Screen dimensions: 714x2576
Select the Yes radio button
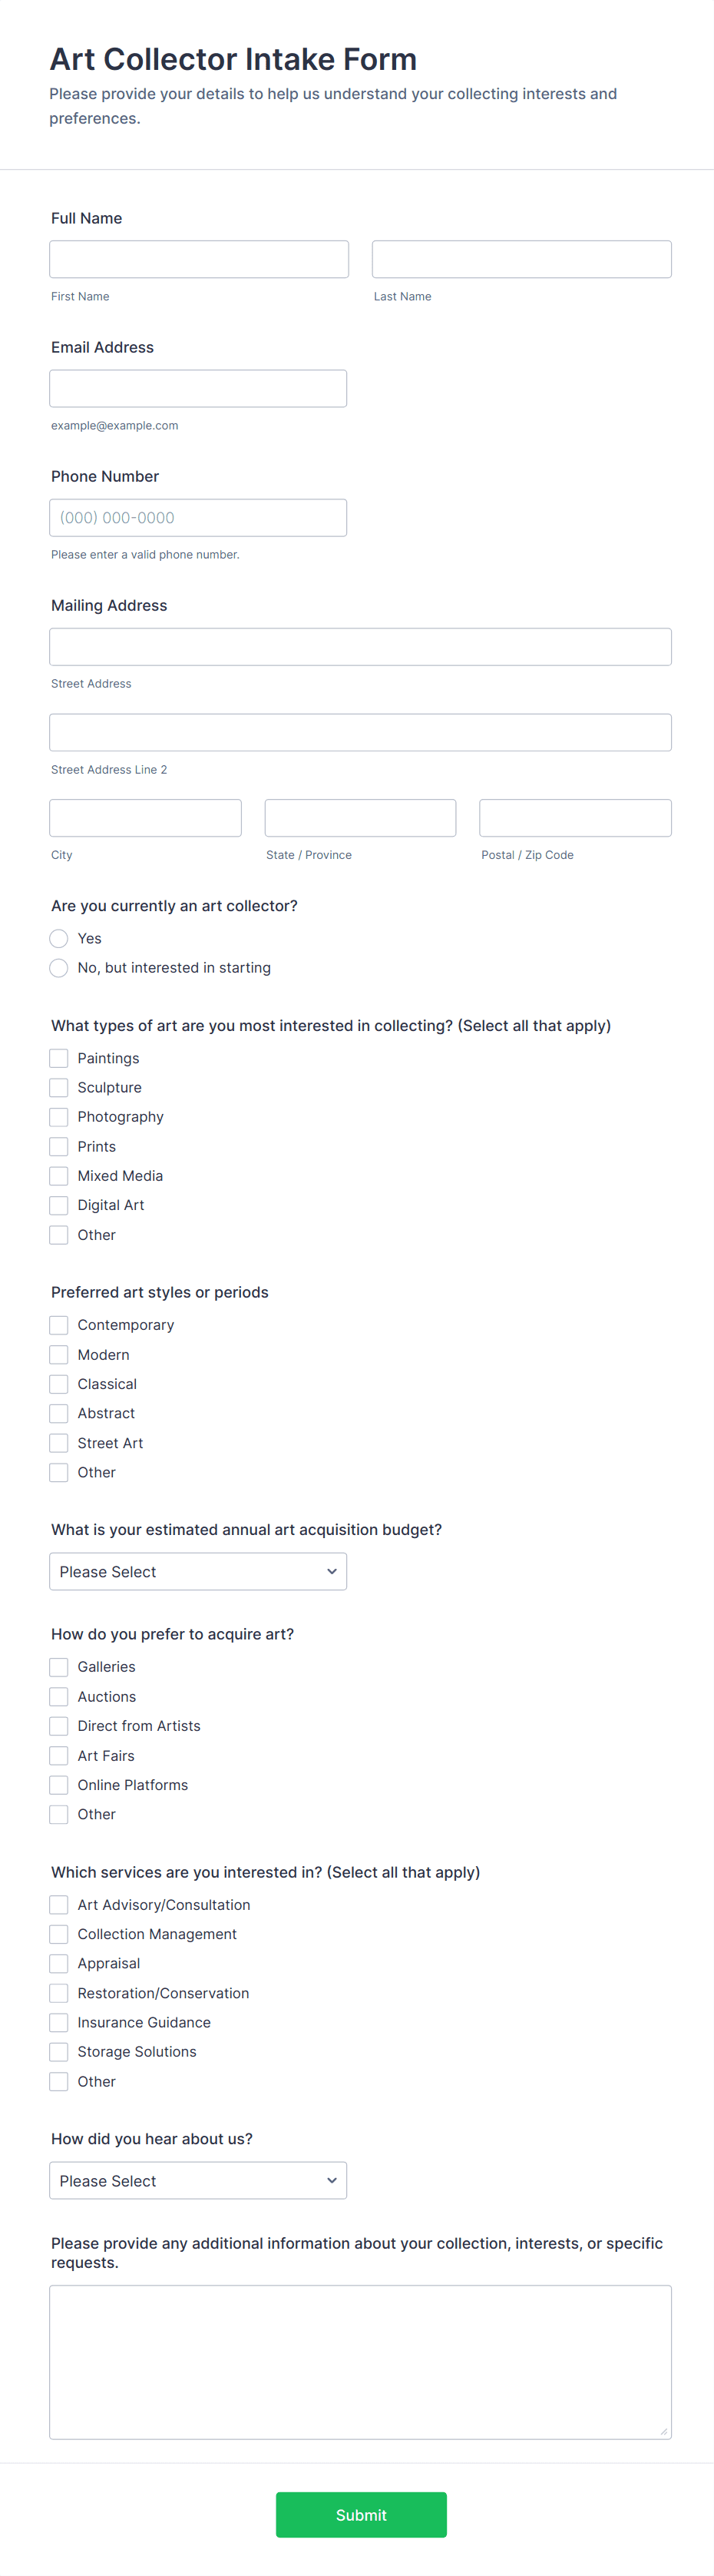tap(59, 938)
